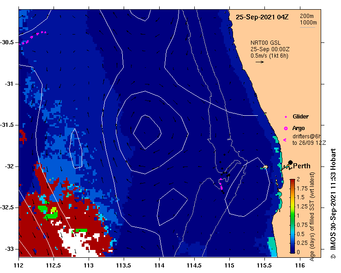Screen dimensions: 341x273
Task: Click the colorbar tick label 0.25
Action: (302, 243)
